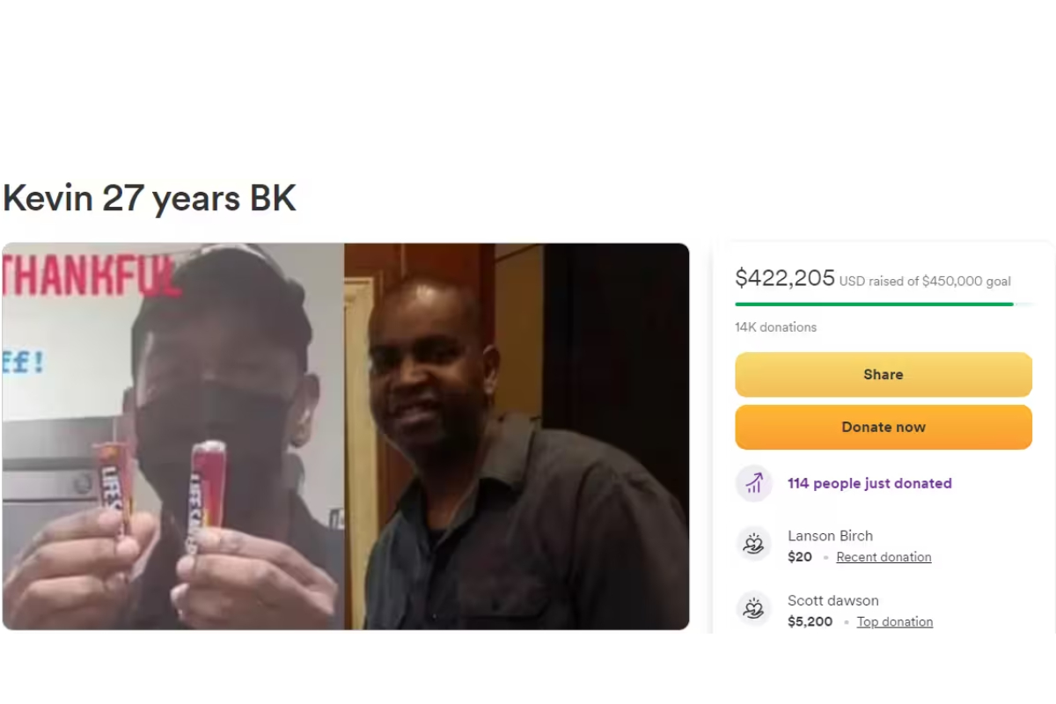Open the Recent donation link
The width and height of the screenshot is (1056, 704).
tap(884, 557)
